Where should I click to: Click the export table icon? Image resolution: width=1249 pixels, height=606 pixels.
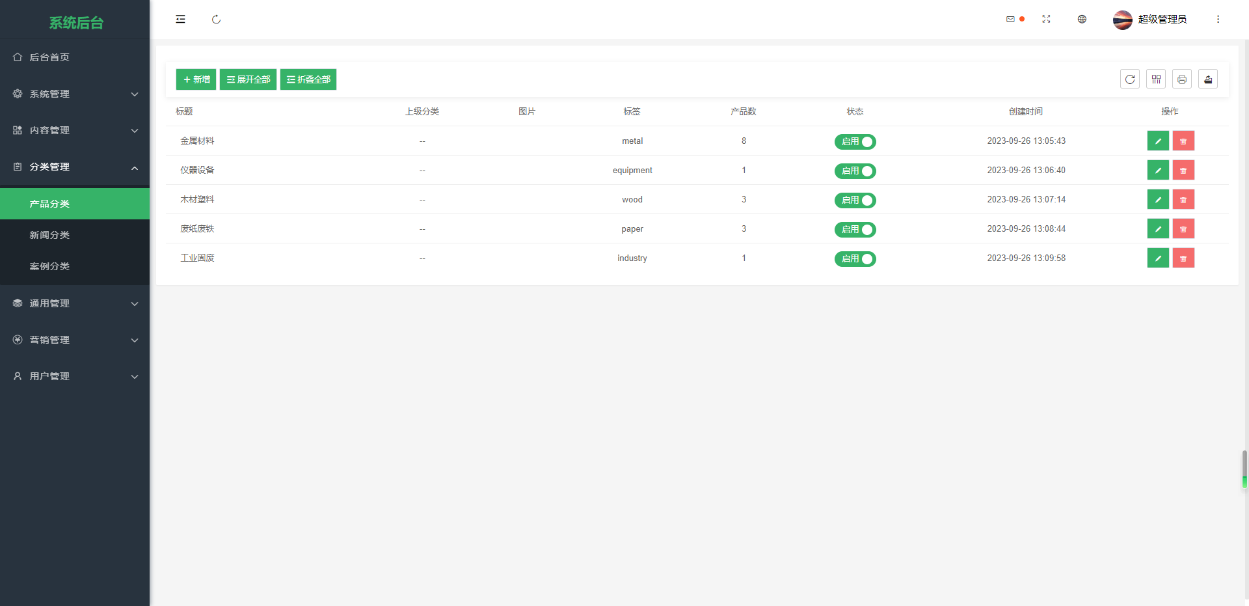(x=1208, y=79)
